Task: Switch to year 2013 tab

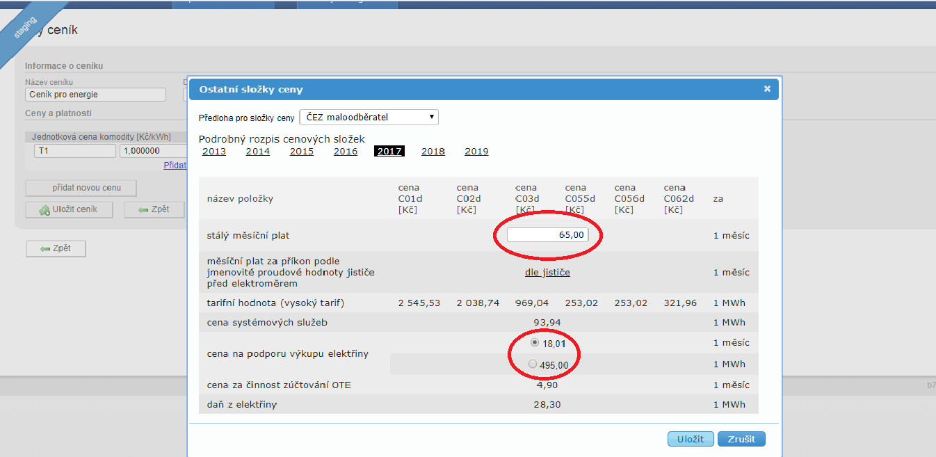Action: tap(213, 152)
